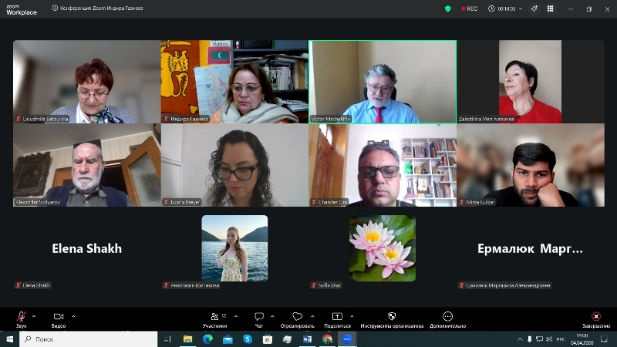Expand the arrow next to Участники

click(x=235, y=315)
